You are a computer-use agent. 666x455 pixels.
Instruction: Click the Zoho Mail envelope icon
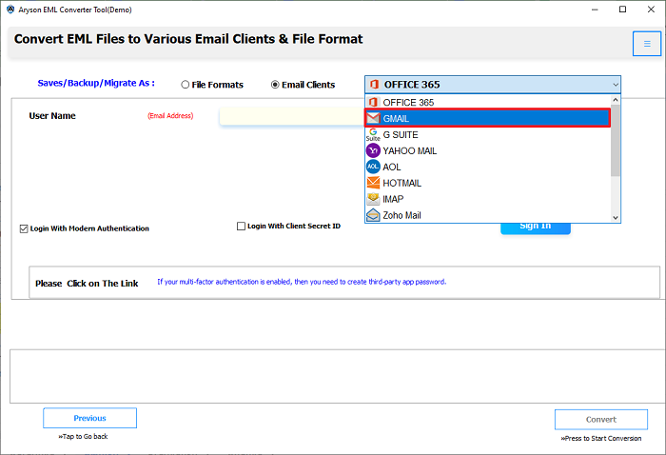pyautogui.click(x=373, y=215)
